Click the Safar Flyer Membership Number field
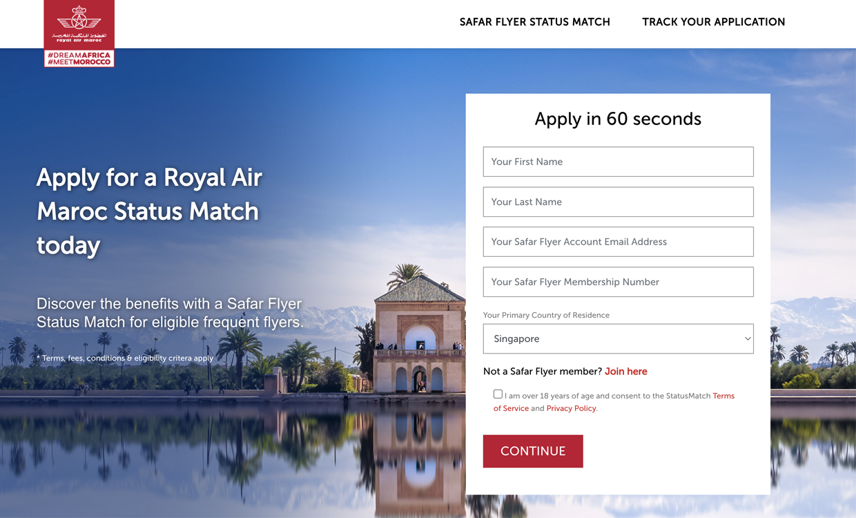 618,282
